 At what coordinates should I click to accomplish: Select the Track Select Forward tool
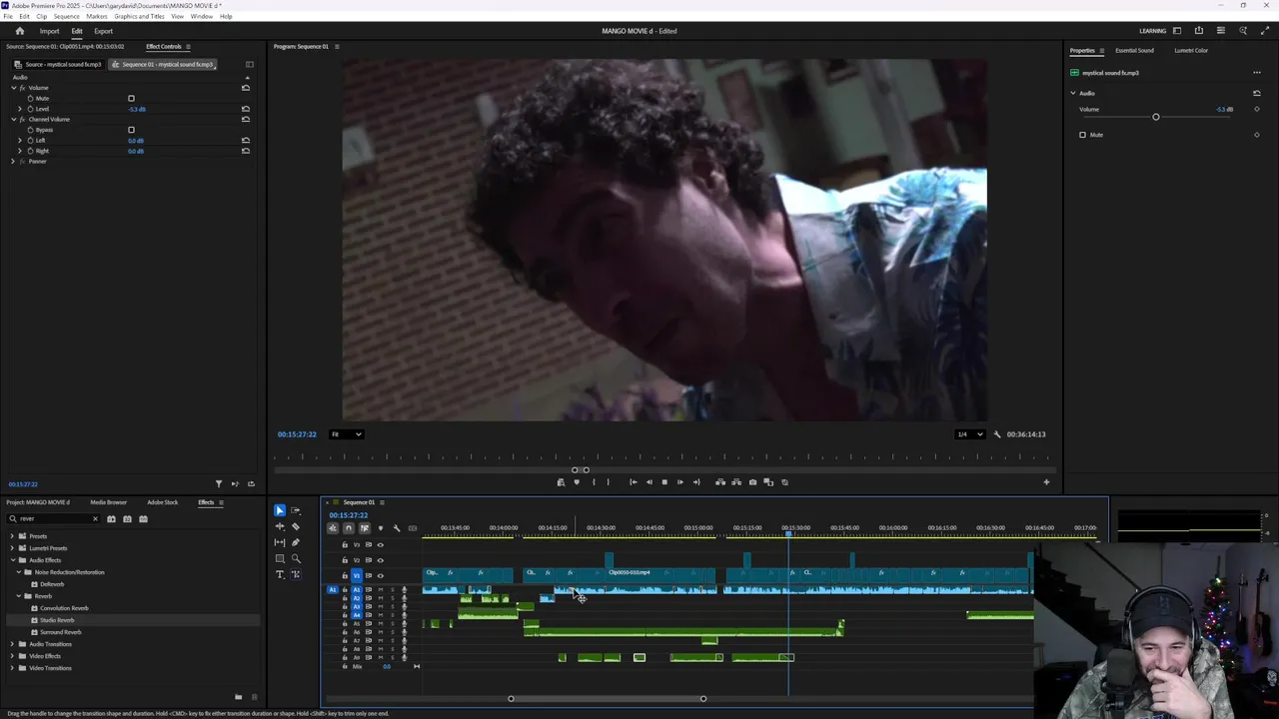pyautogui.click(x=296, y=510)
